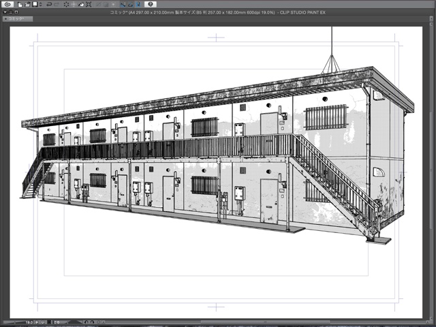436x327 pixels.
Task: Open the Clip Studio launcher icon
Action: 7,4
